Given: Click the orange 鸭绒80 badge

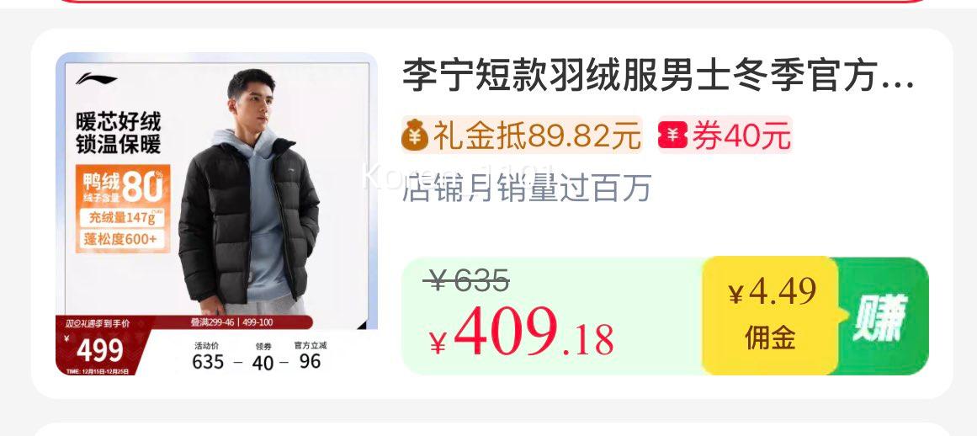Looking at the screenshot, I should tap(122, 186).
